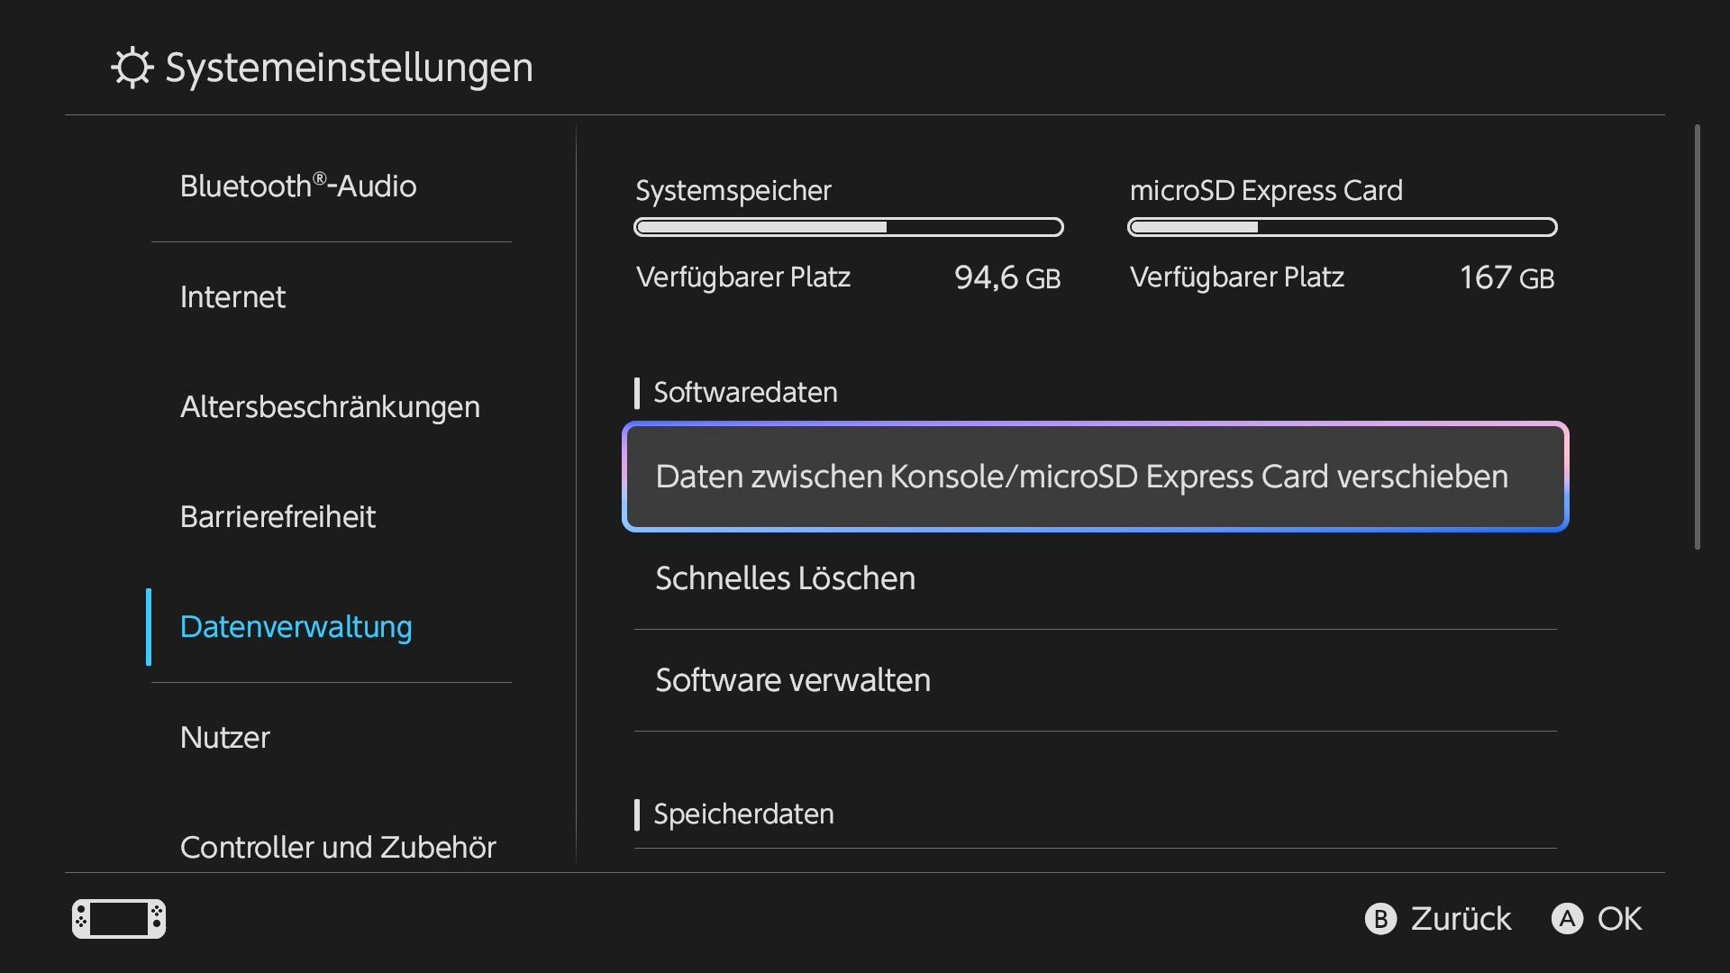Open Altersbeschränkungen settings
This screenshot has height=973, width=1730.
[332, 407]
